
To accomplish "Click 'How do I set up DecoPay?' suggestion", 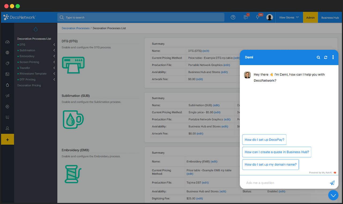I will coord(264,140).
